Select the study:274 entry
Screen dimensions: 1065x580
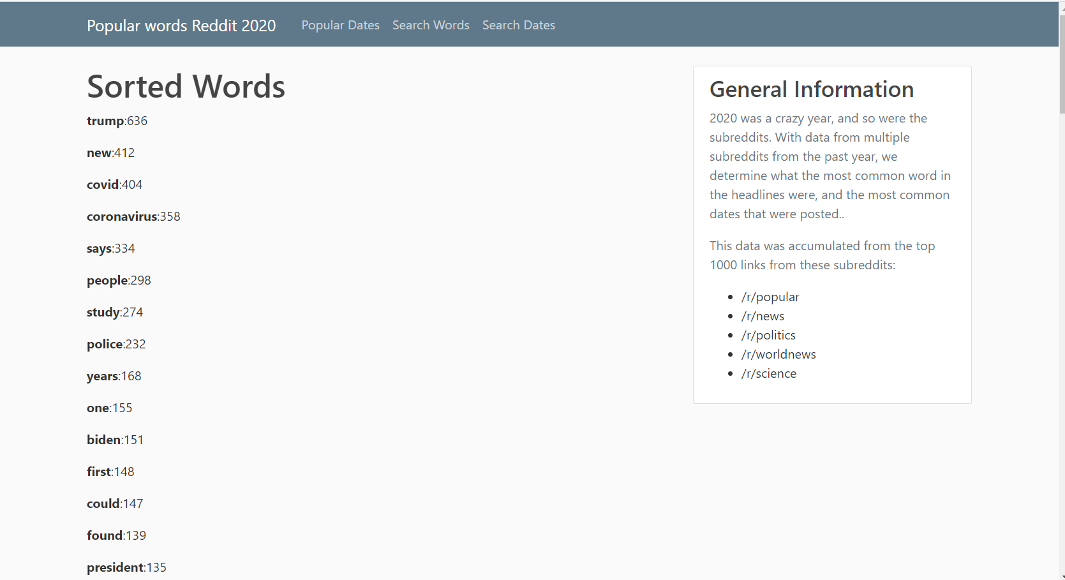click(x=115, y=312)
